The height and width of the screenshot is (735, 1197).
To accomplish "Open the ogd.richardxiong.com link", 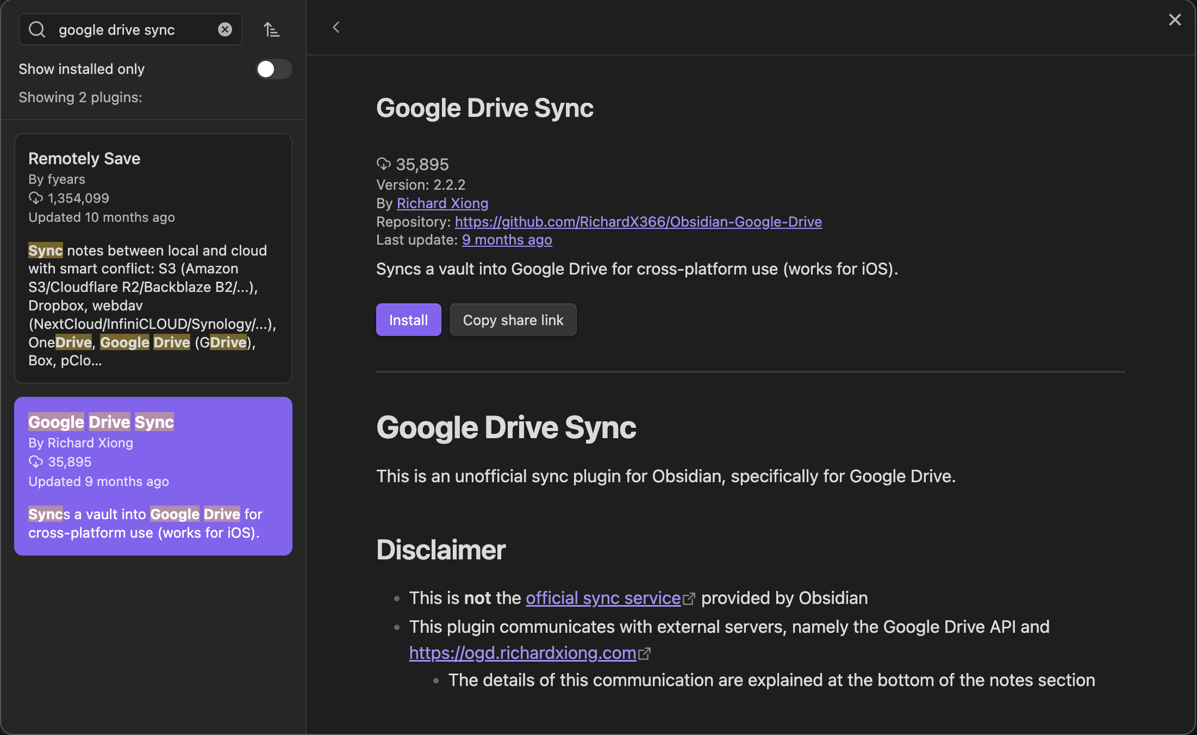I will 522,653.
